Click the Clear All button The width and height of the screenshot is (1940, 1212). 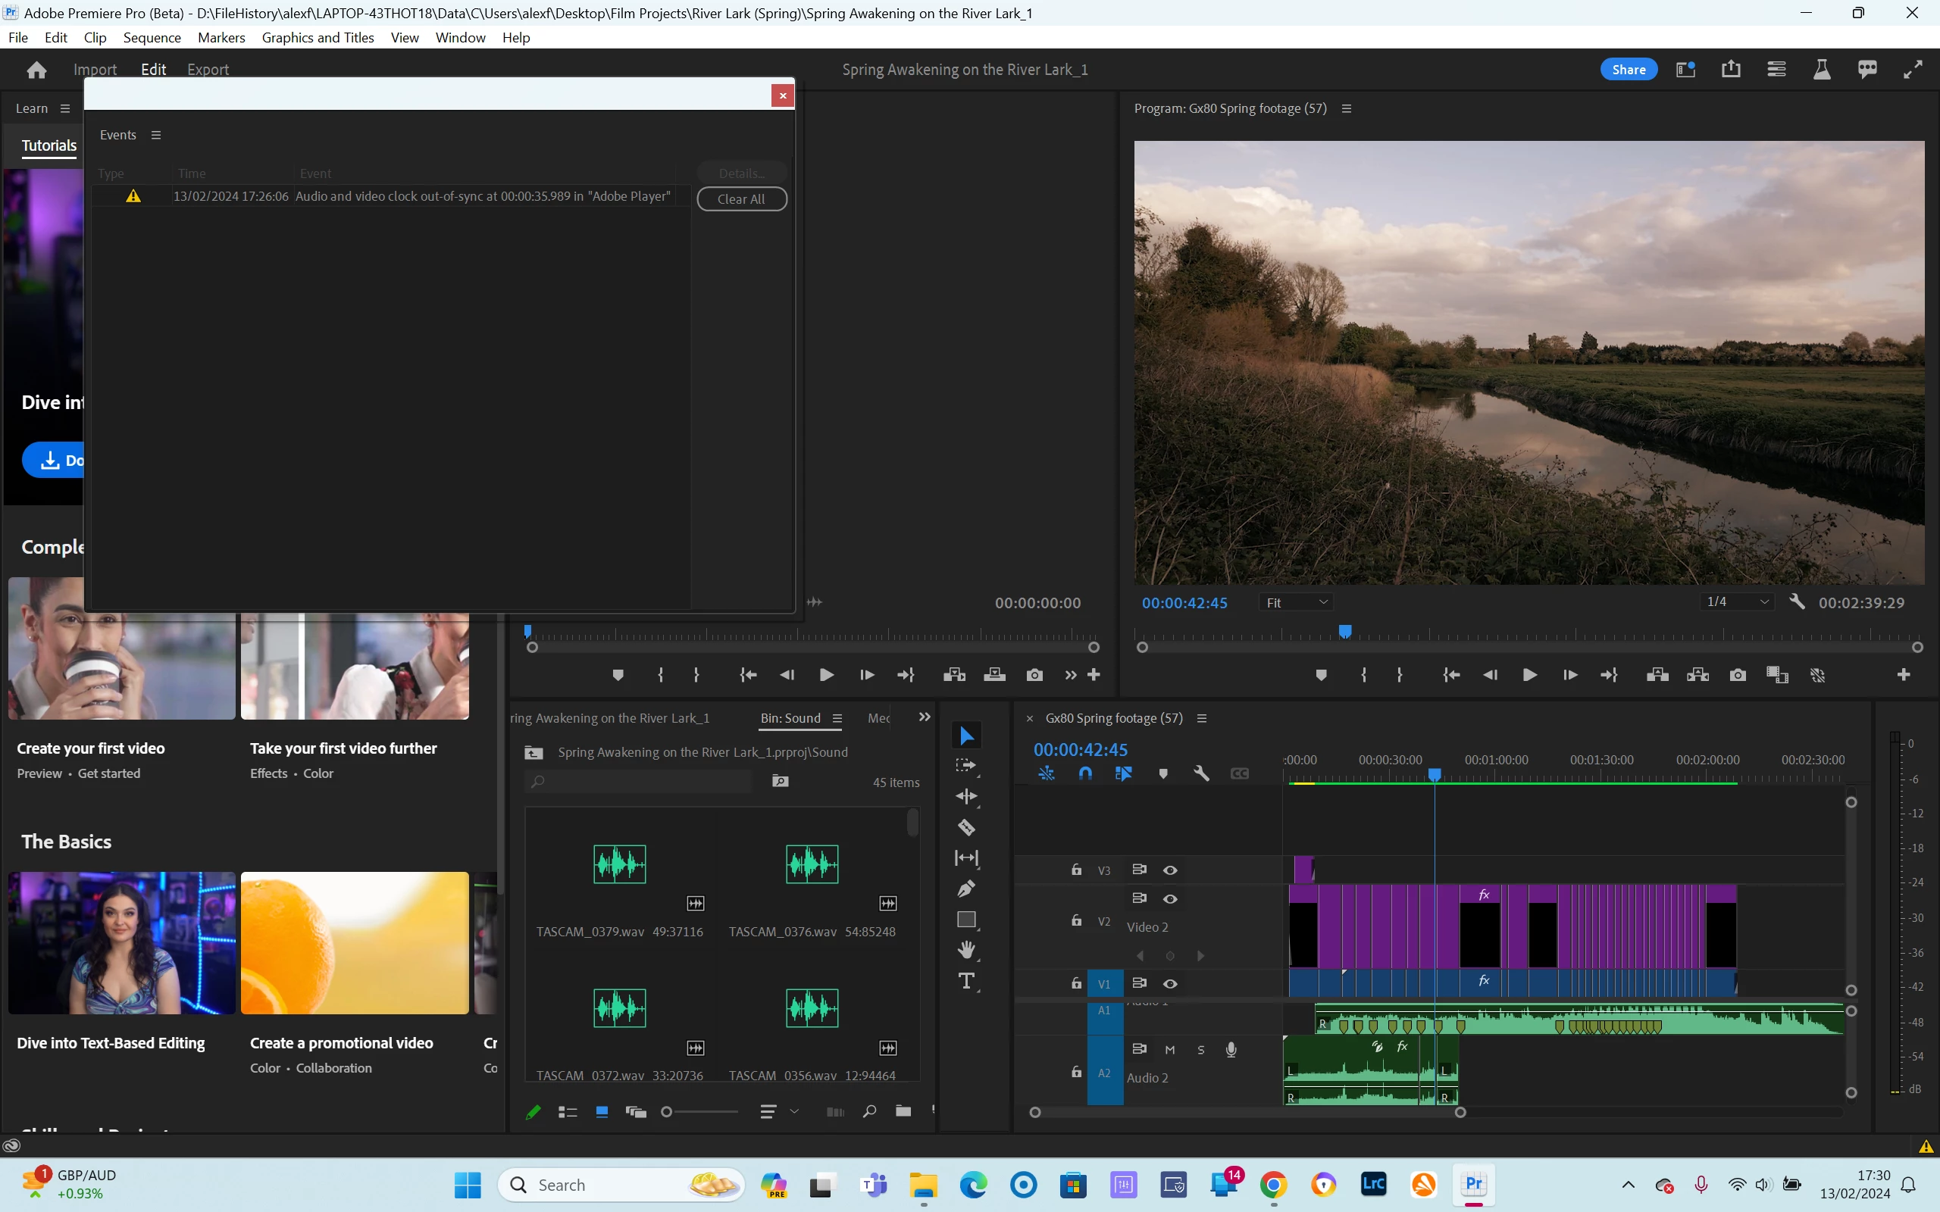(x=740, y=198)
